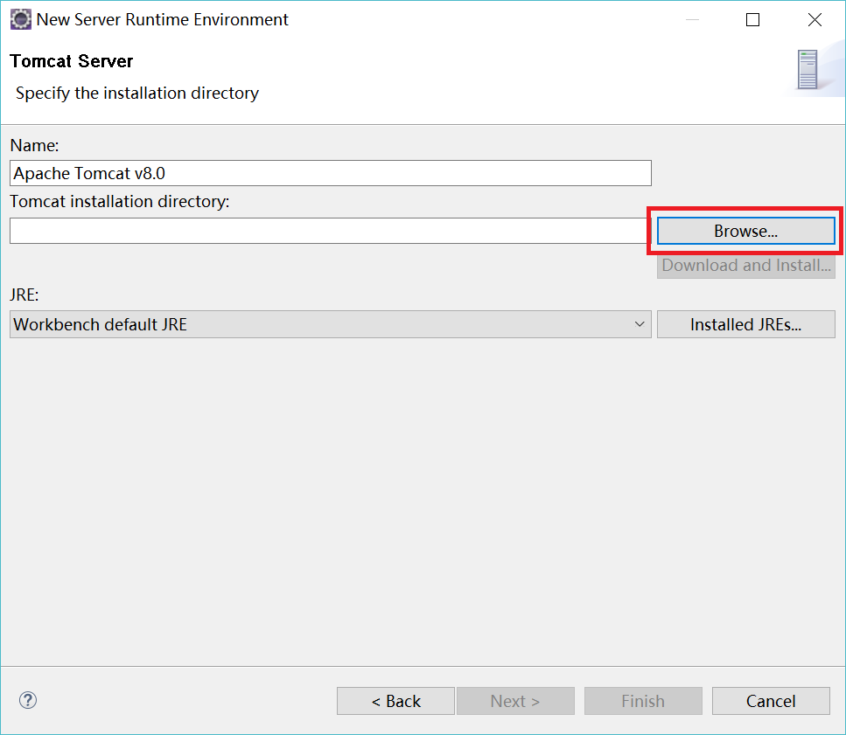The width and height of the screenshot is (846, 735).
Task: Click the server tower icon in banner
Action: (x=808, y=70)
